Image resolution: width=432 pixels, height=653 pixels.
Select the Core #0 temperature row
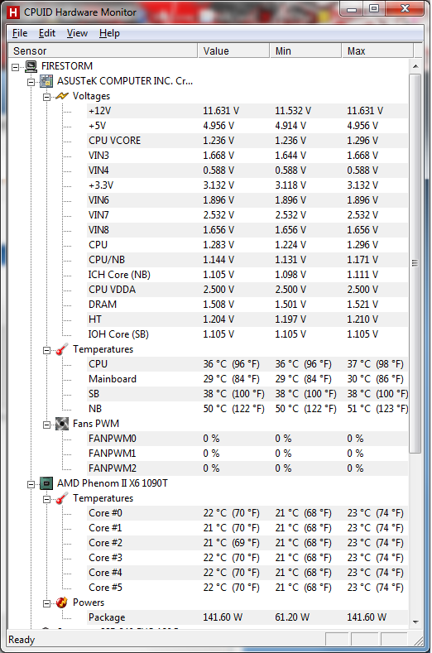(247, 513)
